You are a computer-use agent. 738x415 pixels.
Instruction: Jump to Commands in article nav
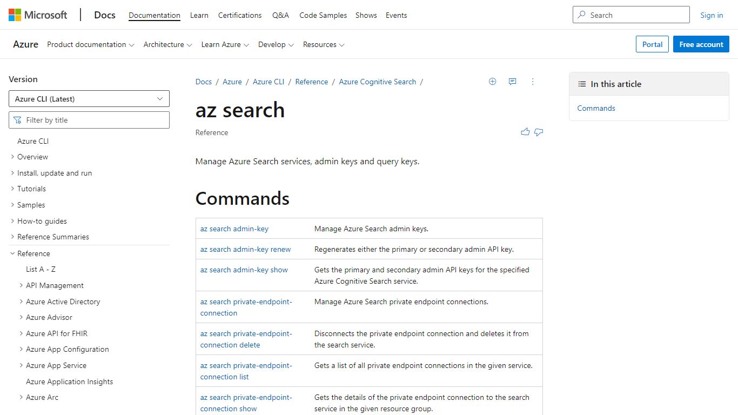[x=596, y=108]
